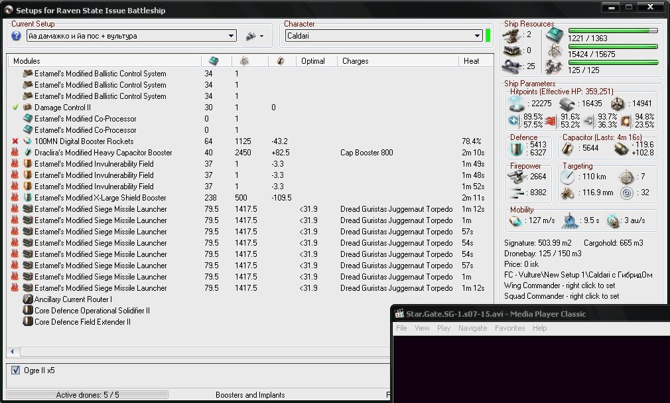The height and width of the screenshot is (403, 670).
Task: Toggle the red X on 100MN Digital Booster Rockets
Action: [x=15, y=141]
